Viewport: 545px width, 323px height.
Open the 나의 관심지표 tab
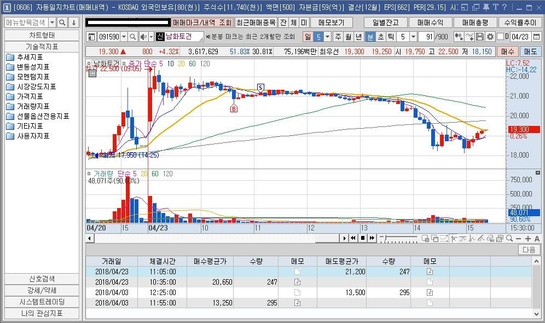point(42,313)
